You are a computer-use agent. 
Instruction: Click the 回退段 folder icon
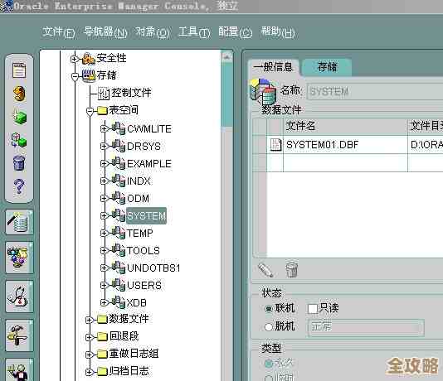103,336
